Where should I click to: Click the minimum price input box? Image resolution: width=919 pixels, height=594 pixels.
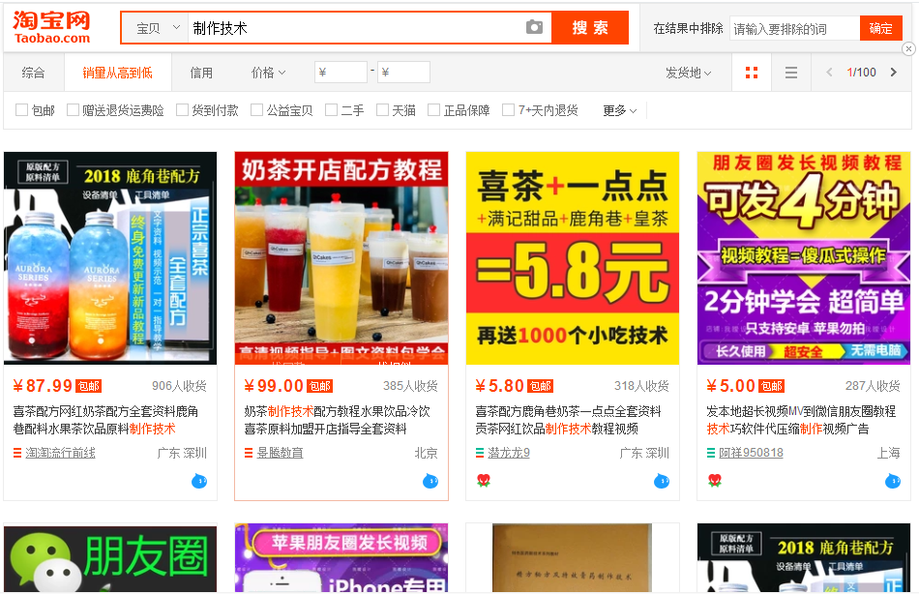pyautogui.click(x=341, y=73)
